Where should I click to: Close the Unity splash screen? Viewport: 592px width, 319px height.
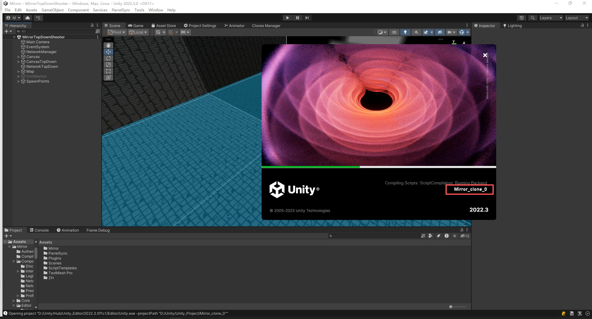tap(485, 55)
